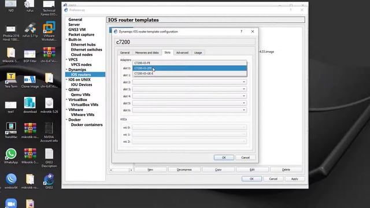Switch to the General tab
The image size is (370, 208).
coord(125,53)
